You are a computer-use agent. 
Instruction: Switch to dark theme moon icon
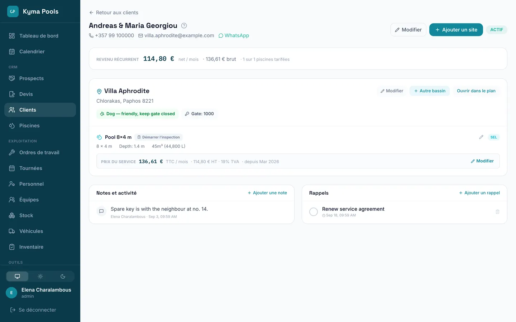(63, 276)
